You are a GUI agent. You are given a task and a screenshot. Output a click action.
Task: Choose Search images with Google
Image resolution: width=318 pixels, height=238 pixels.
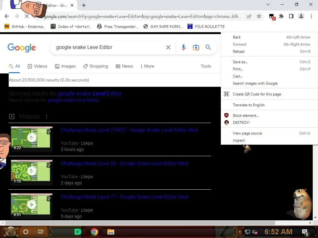click(269, 83)
